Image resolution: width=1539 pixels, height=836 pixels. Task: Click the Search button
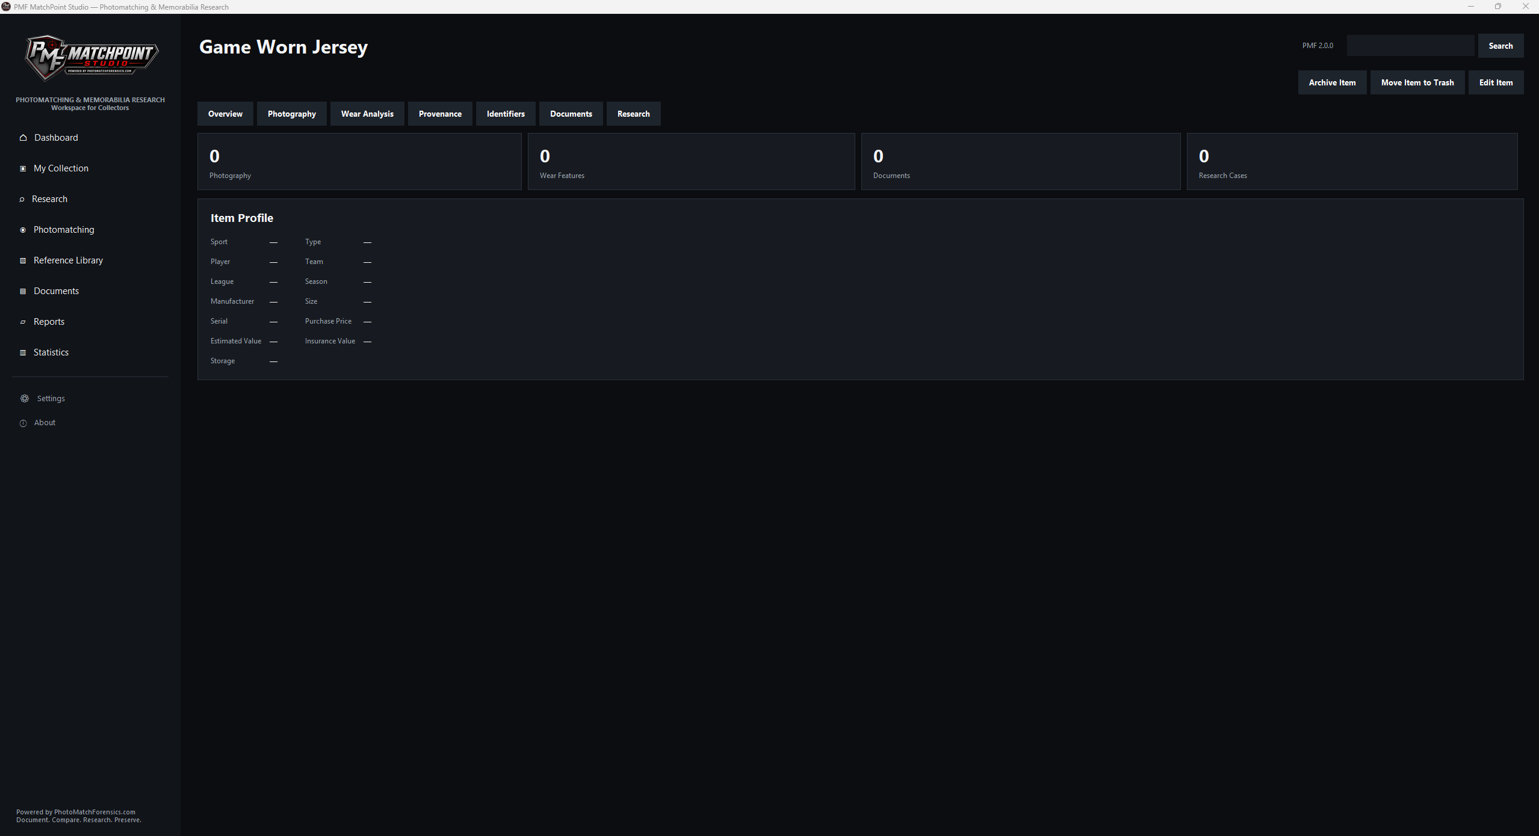coord(1500,46)
